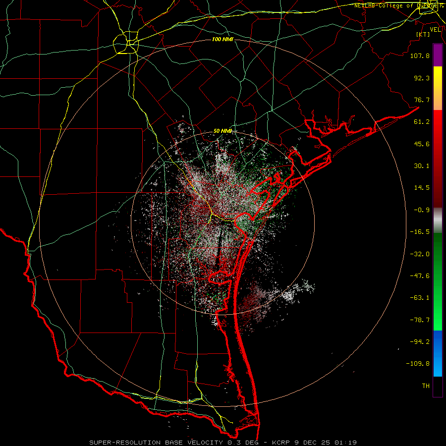Click the 76.7 velocity scale value
Image resolution: width=446 pixels, height=446 pixels.
pos(422,100)
